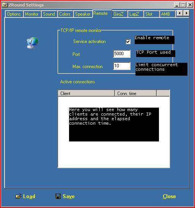Show more tabs with right arrow
Screen dimensions: 195x208
coord(187,13)
